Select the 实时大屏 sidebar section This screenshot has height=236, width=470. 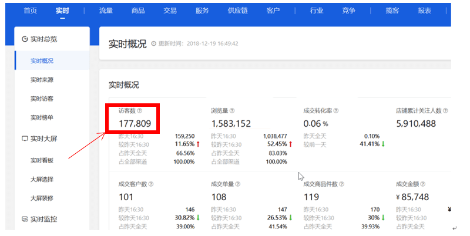[x=43, y=139]
